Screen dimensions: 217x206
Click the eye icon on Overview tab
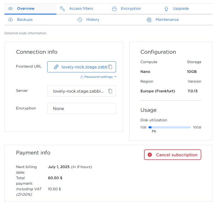click(10, 9)
